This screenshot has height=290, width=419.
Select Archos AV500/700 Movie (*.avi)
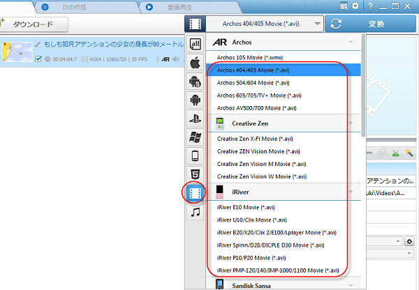[284, 108]
